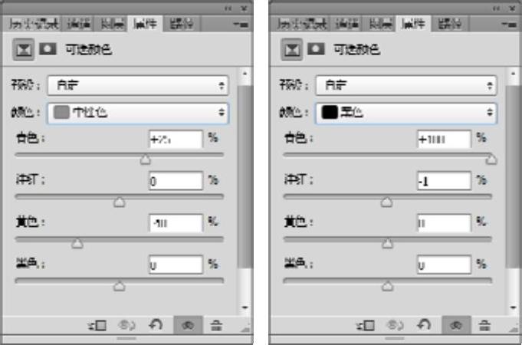The image size is (522, 345).
Task: Click yellow slider handle in 中性色 panel
Action: [x=77, y=244]
